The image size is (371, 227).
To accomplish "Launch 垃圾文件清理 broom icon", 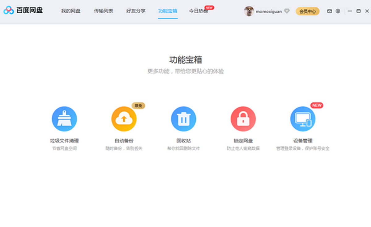I will (64, 119).
